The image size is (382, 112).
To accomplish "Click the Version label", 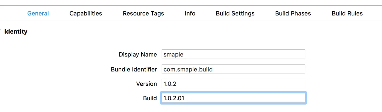I will pyautogui.click(x=146, y=84).
